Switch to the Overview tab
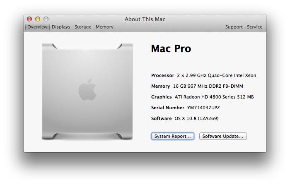 coord(37,27)
